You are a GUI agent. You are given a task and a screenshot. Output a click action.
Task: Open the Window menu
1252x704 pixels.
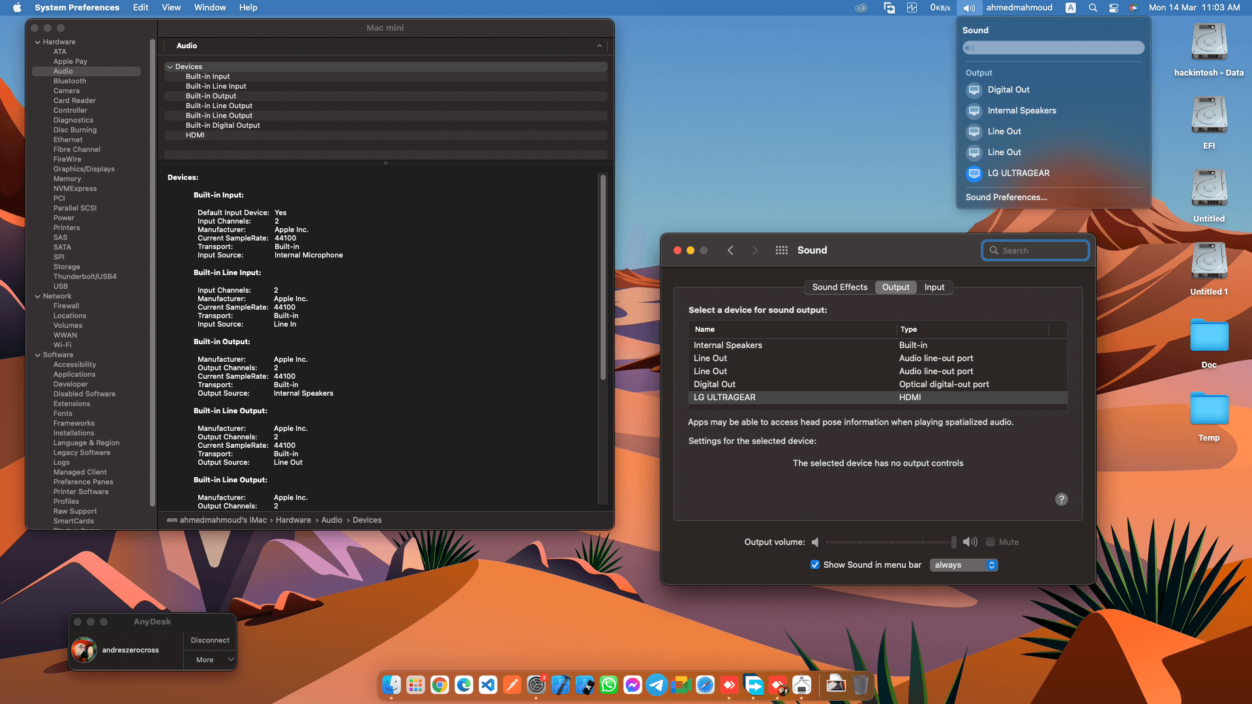pyautogui.click(x=210, y=8)
